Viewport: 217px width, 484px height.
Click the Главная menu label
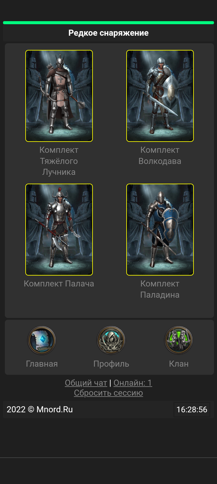click(42, 364)
